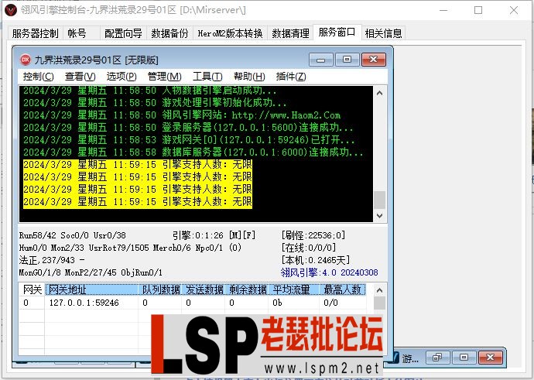Click the log line with http://www.Haom2.Com

[x=182, y=115]
